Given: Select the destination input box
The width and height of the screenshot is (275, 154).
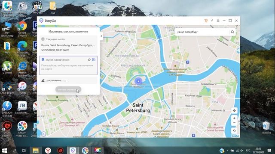Looking at the screenshot, I should point(68,65).
